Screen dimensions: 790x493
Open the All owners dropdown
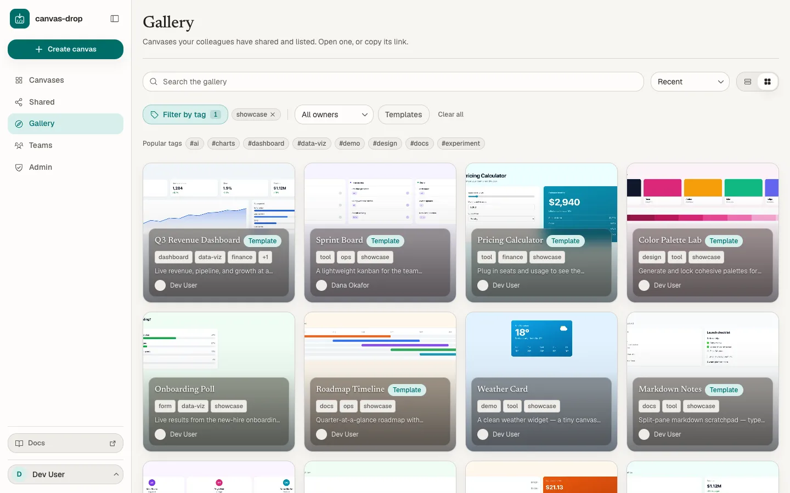point(334,114)
